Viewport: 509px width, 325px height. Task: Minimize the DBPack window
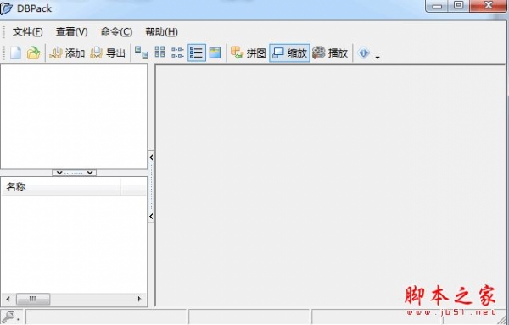coord(437,6)
